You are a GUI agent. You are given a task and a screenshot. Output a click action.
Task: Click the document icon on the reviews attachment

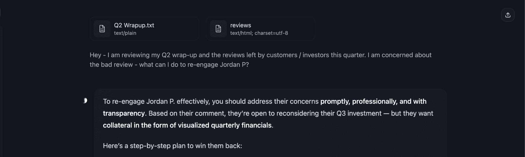tap(218, 28)
